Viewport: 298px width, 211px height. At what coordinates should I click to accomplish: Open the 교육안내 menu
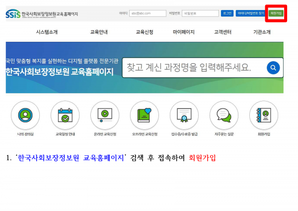coord(99,32)
